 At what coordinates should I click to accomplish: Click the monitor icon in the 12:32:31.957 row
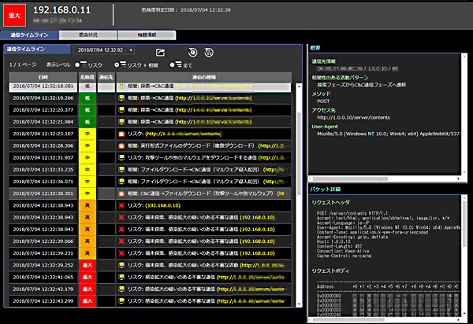121,157
